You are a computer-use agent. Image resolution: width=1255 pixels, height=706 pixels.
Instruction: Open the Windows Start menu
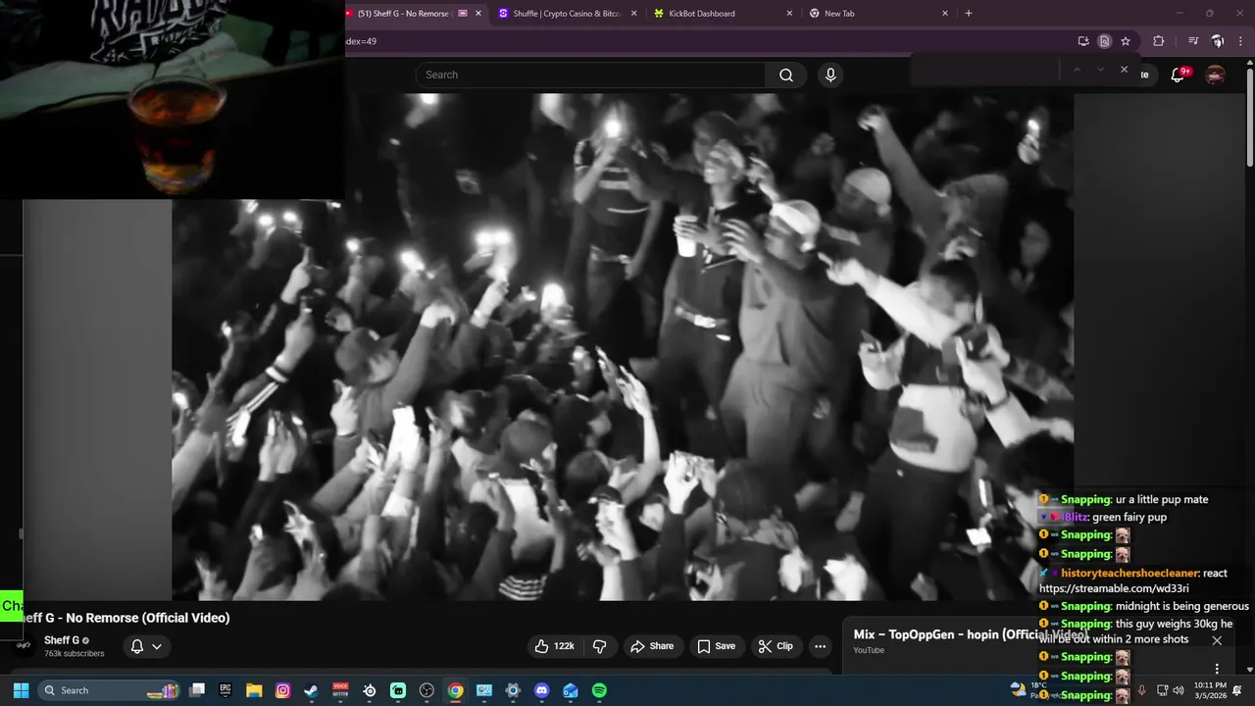[x=21, y=690]
